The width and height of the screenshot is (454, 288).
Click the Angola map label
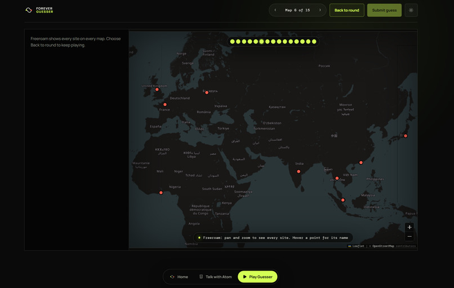[194, 224]
